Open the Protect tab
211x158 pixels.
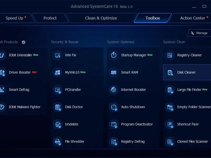50,18
